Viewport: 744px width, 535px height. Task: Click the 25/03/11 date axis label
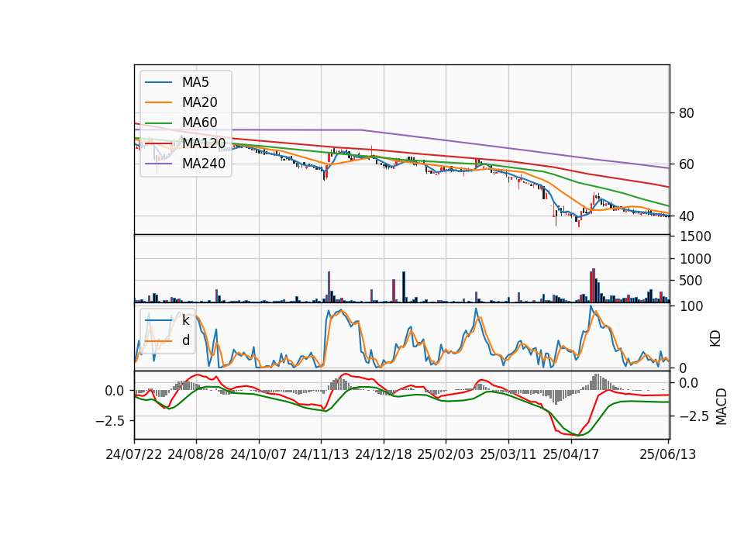(x=508, y=454)
